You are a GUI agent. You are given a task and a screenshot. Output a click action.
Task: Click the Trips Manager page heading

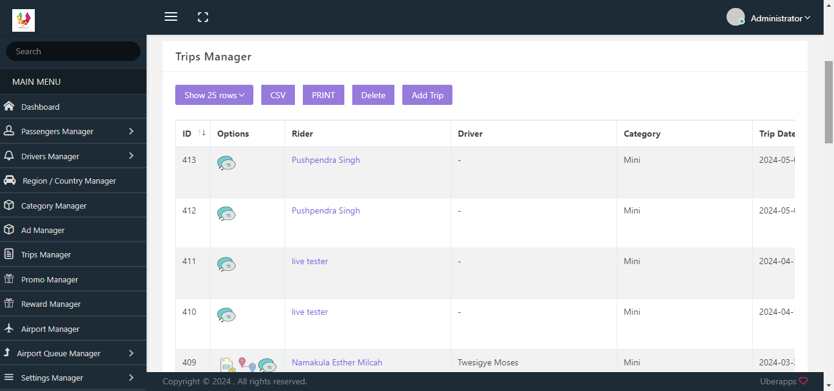(214, 57)
